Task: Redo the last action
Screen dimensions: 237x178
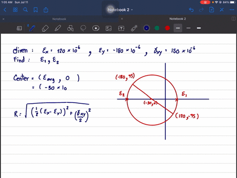Action: point(201,10)
